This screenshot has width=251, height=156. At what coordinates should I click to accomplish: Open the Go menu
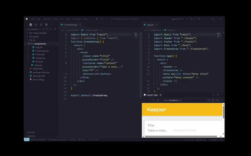62,19
